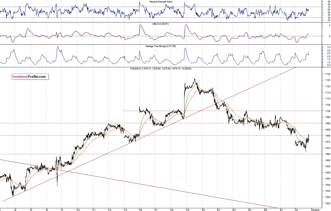Image resolution: width=331 pixels, height=211 pixels.
Task: Select the 1670 price axis label
Action: [x=327, y=148]
